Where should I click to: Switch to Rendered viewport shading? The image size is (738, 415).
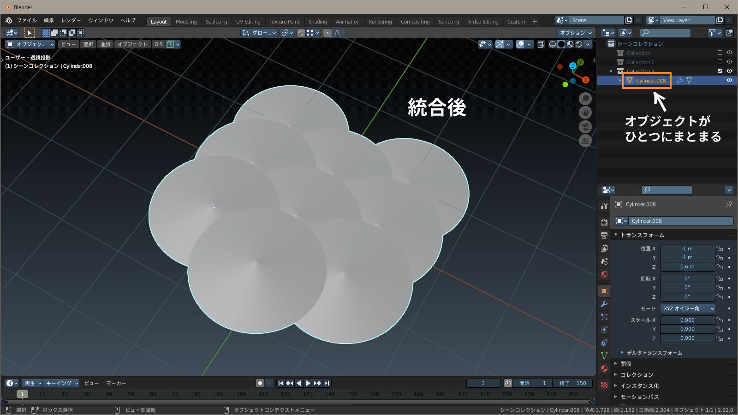(579, 44)
